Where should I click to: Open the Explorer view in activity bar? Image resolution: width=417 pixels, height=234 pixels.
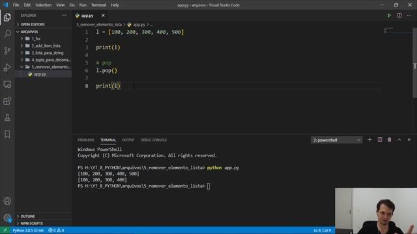[7, 18]
